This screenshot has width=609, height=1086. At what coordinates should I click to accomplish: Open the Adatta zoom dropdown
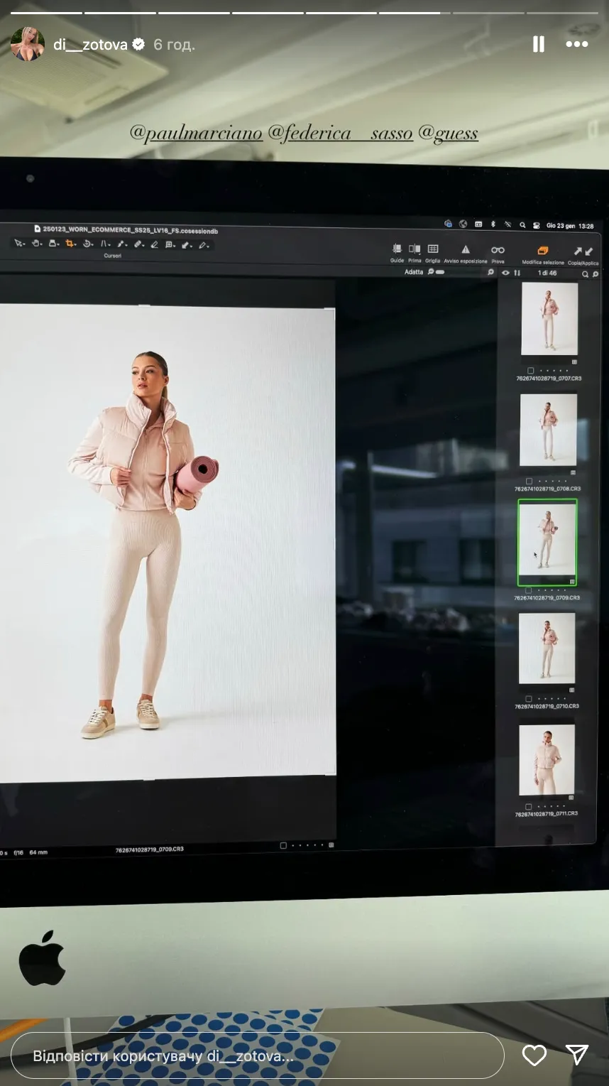[414, 272]
